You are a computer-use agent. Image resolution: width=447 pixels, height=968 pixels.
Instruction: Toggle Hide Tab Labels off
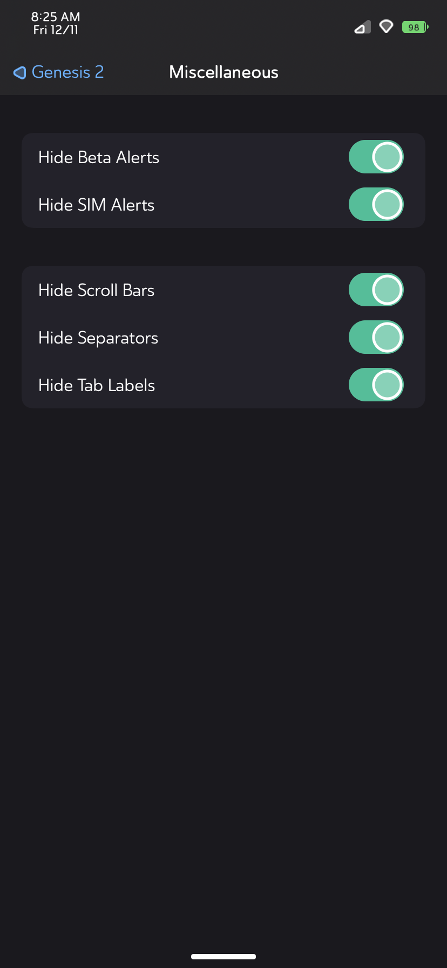point(376,385)
